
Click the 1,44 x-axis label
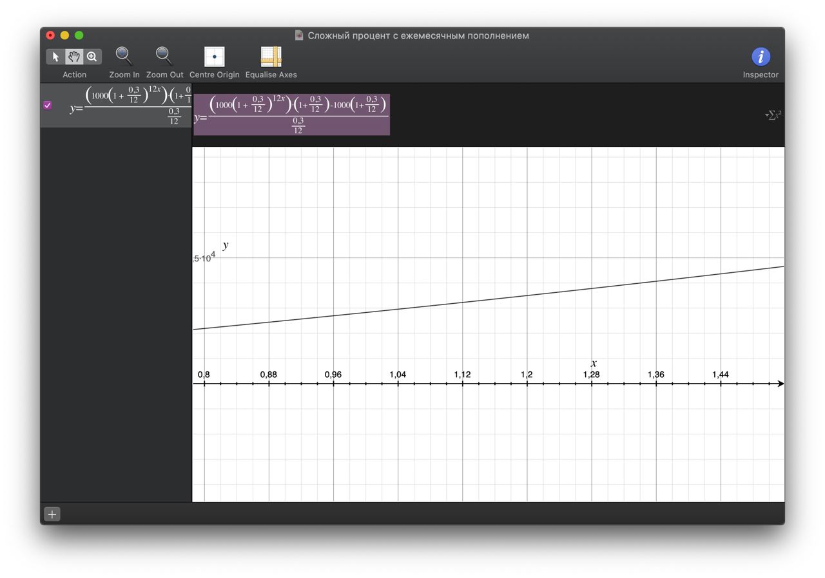coord(721,375)
